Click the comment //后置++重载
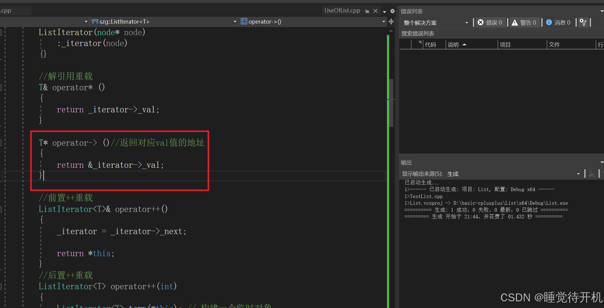 coord(66,275)
